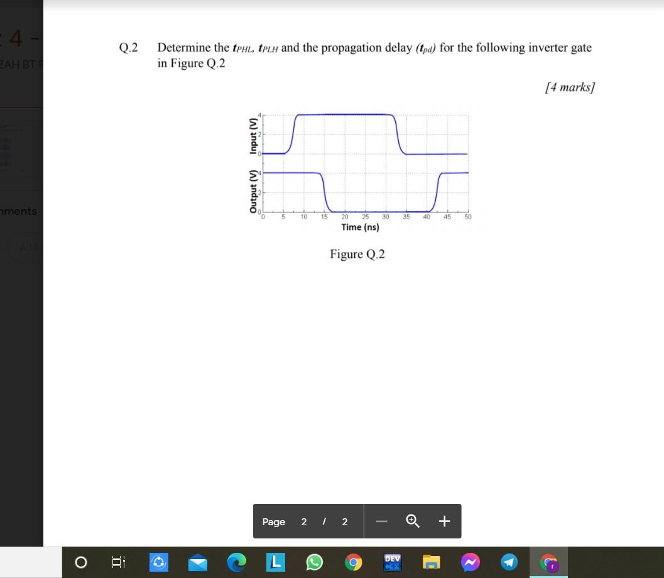Screen dimensions: 664x578
Task: Open Messenger from the taskbar
Action: coord(470,562)
